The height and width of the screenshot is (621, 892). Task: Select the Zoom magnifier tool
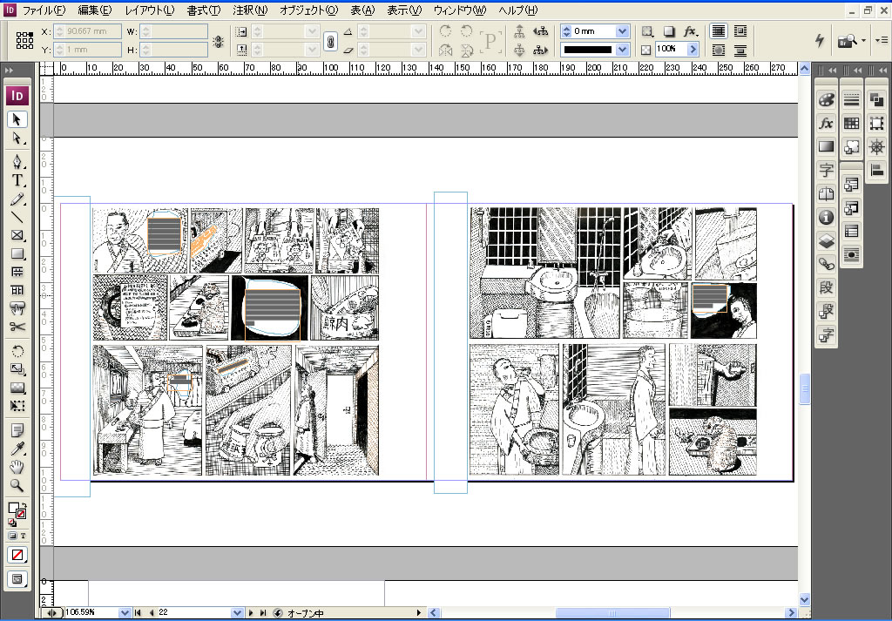17,485
